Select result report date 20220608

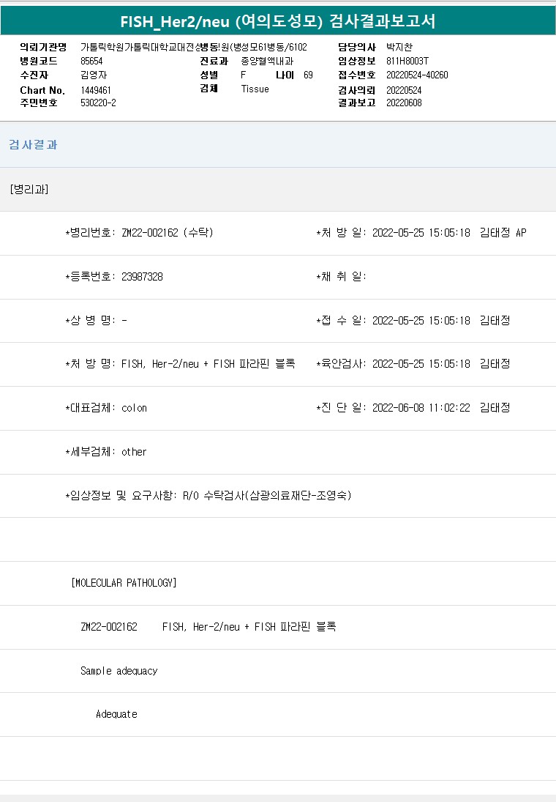click(x=404, y=103)
